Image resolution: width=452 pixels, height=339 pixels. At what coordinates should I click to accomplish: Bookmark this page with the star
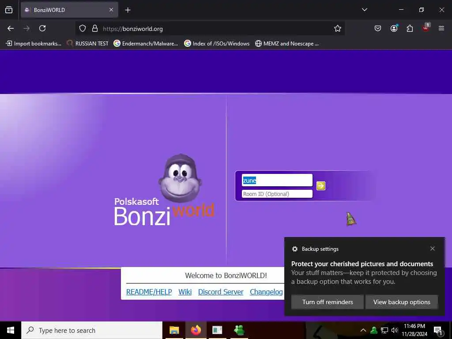point(338,28)
